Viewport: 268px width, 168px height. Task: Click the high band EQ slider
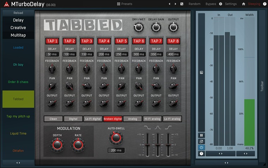tap(168, 145)
